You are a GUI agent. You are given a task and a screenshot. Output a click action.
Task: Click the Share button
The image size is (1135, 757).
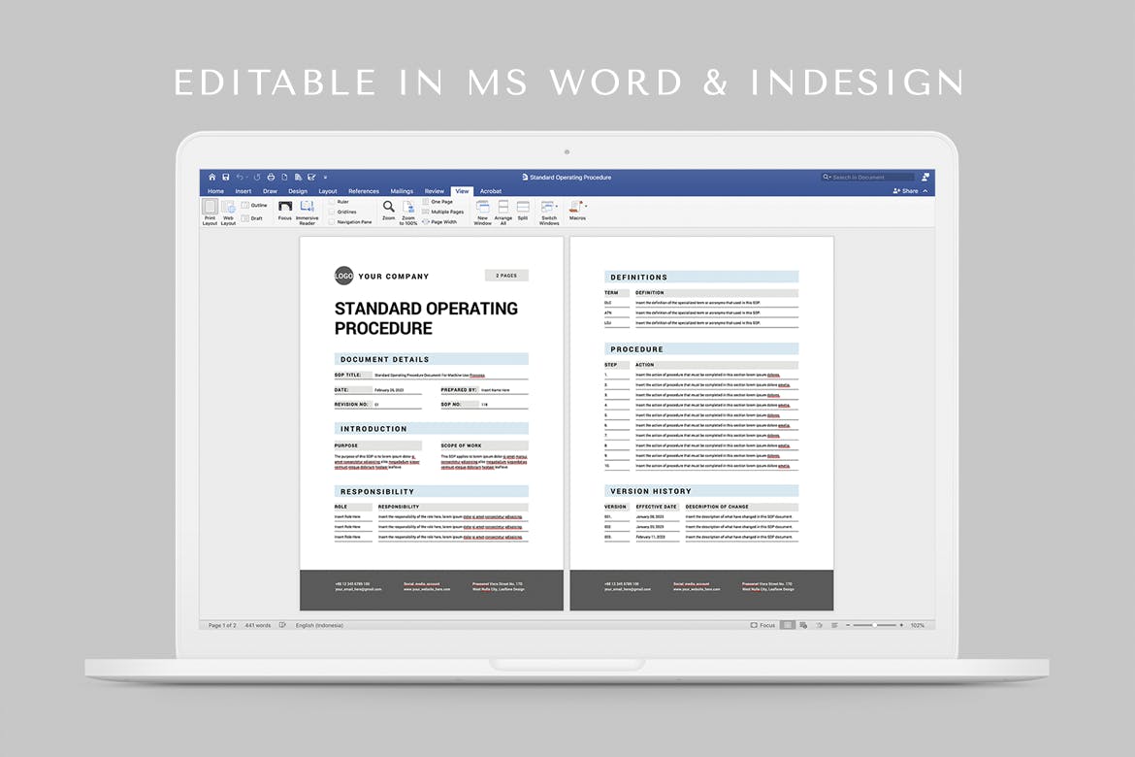pos(906,191)
